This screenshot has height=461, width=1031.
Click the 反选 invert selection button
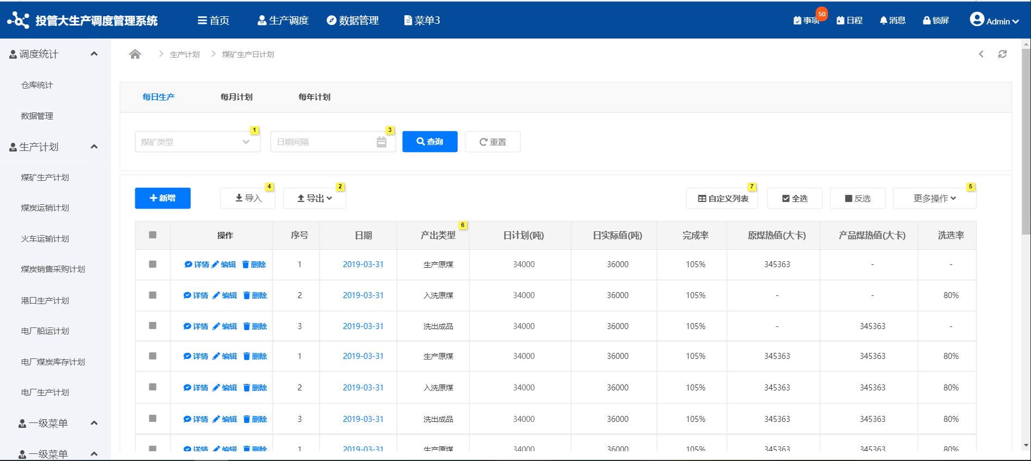[x=858, y=198]
